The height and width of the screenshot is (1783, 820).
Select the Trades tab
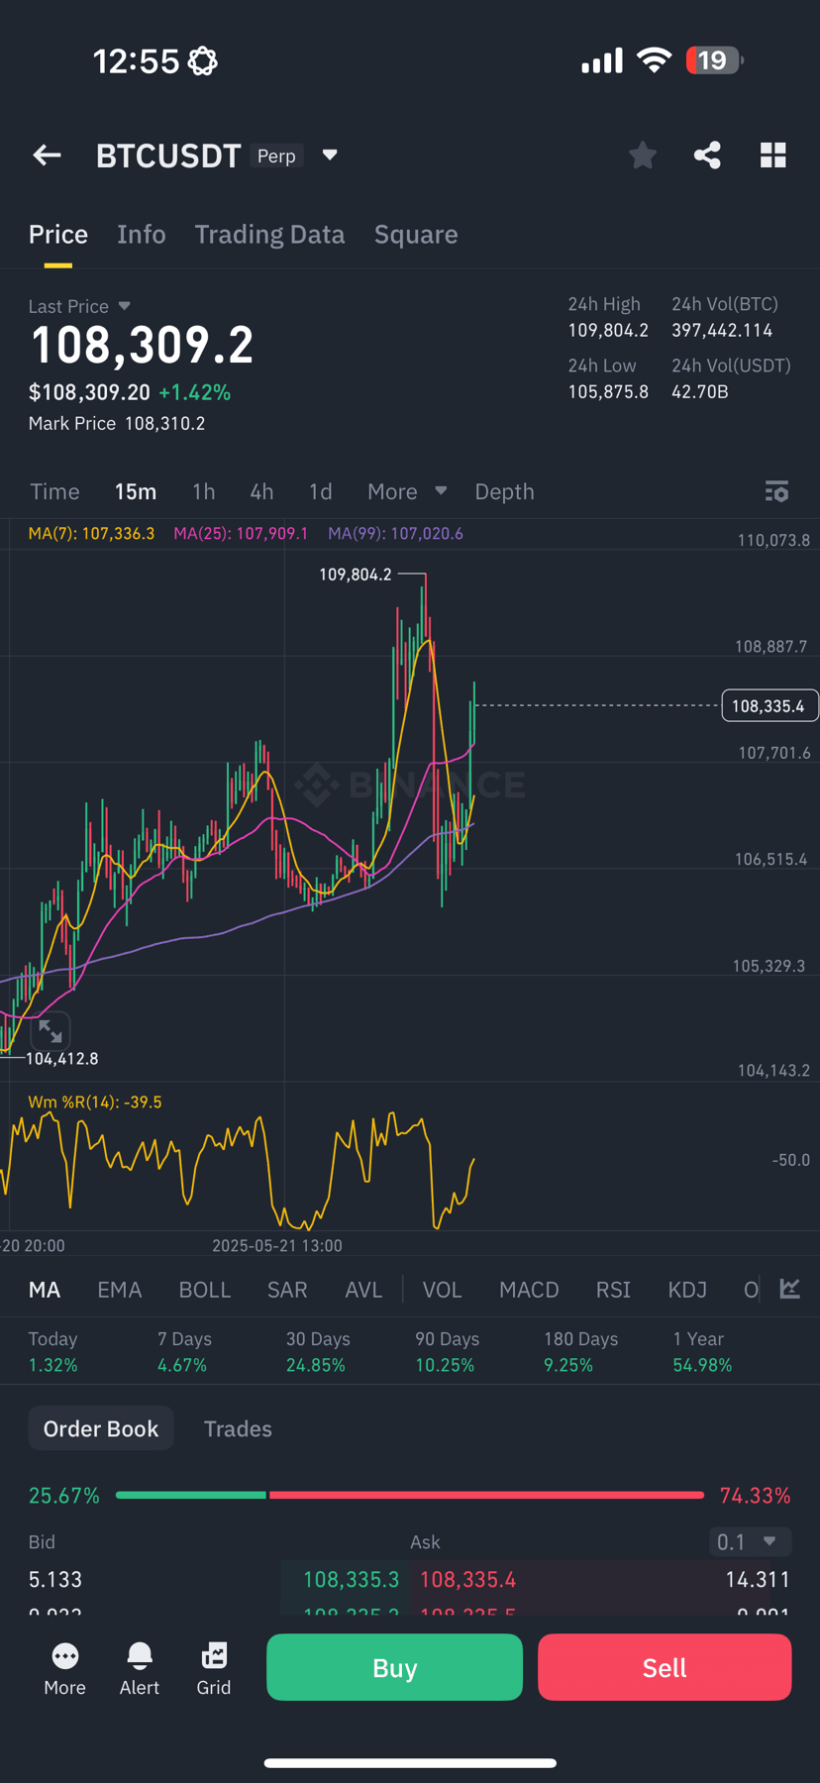(238, 1428)
